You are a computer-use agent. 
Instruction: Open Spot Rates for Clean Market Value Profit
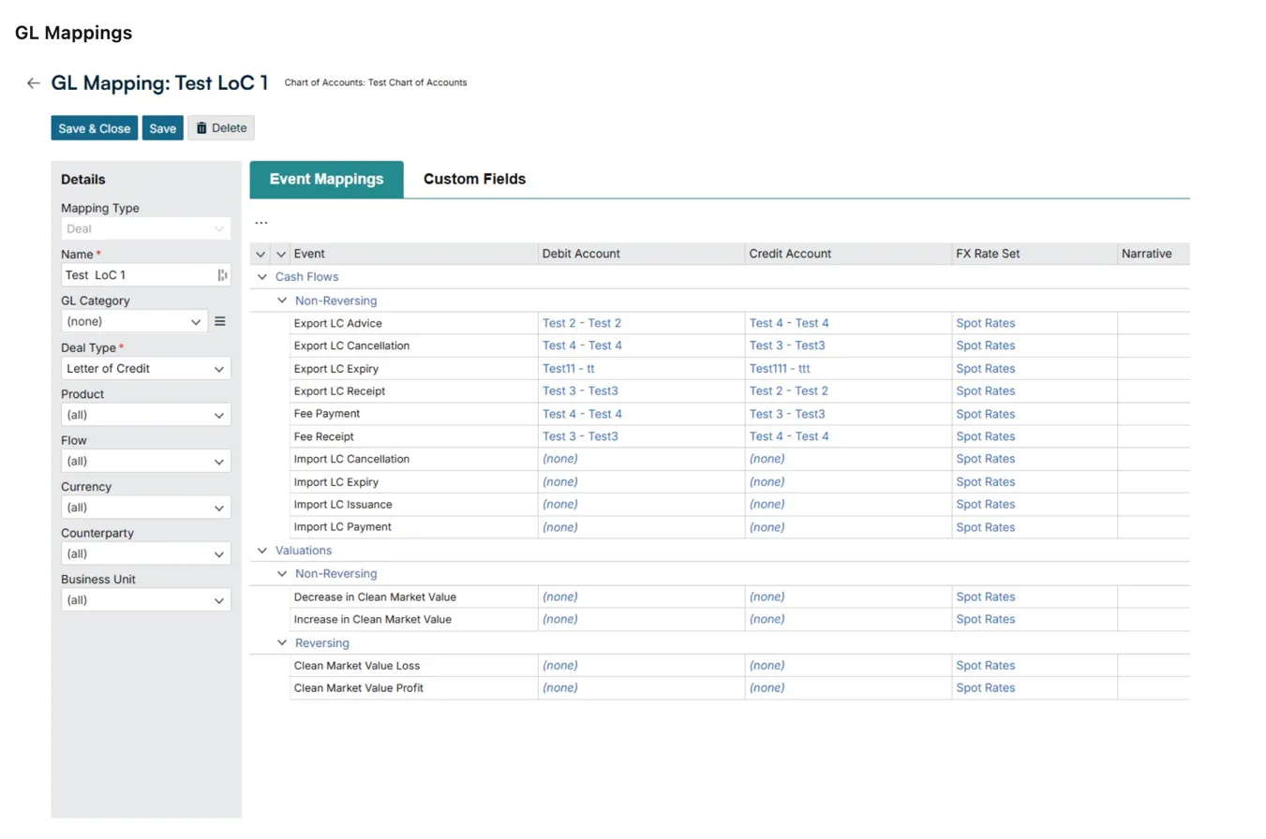[986, 688]
